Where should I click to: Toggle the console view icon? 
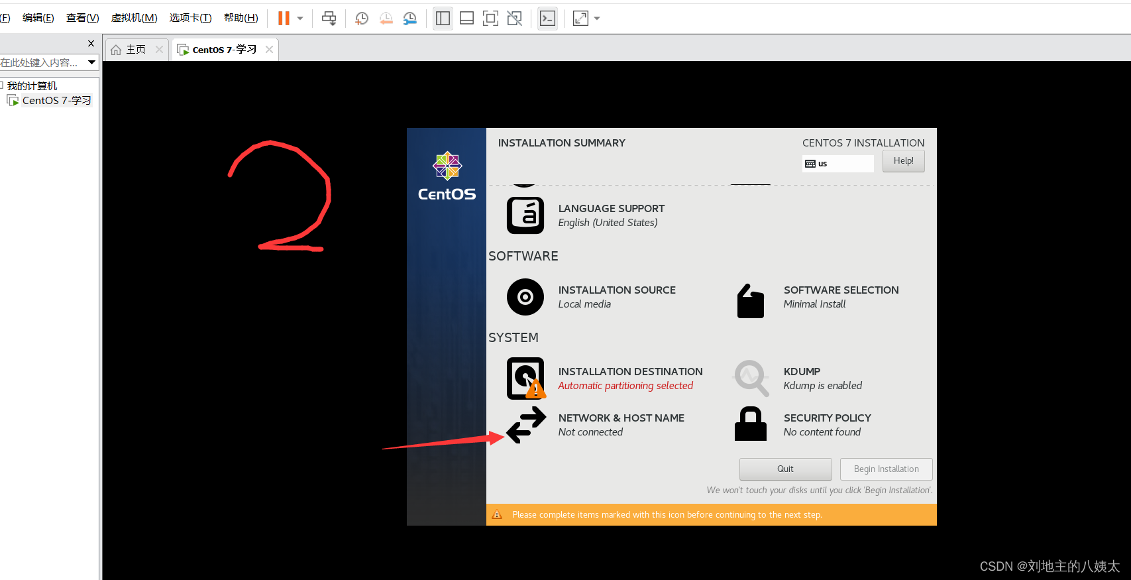click(x=547, y=19)
